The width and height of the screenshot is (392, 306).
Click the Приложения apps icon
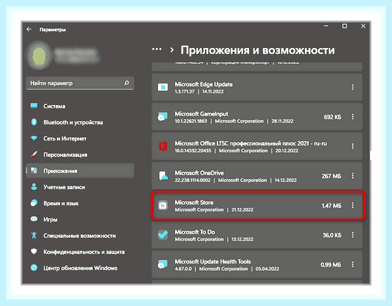(34, 170)
